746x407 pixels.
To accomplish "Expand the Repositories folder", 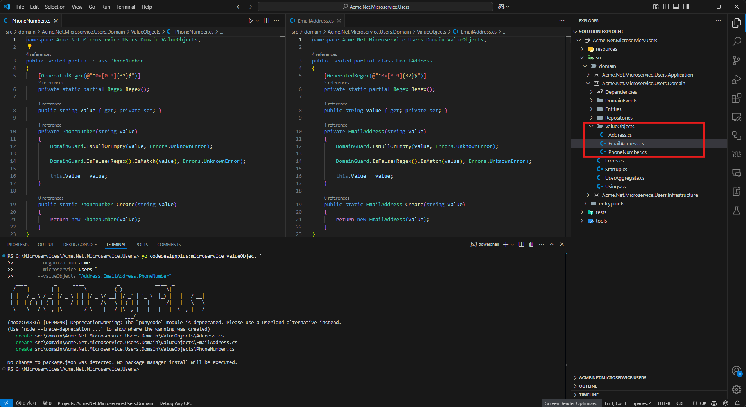I will point(592,118).
